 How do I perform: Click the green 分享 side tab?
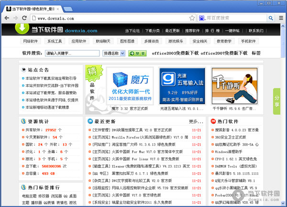(x=276, y=101)
